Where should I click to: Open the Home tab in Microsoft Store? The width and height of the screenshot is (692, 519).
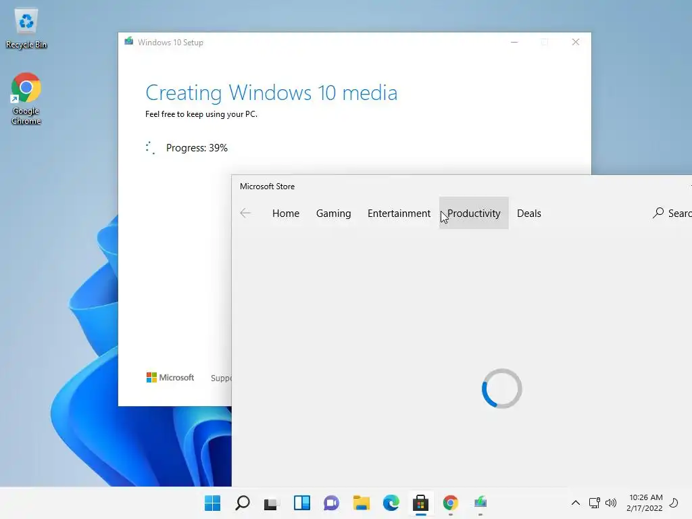pyautogui.click(x=286, y=213)
